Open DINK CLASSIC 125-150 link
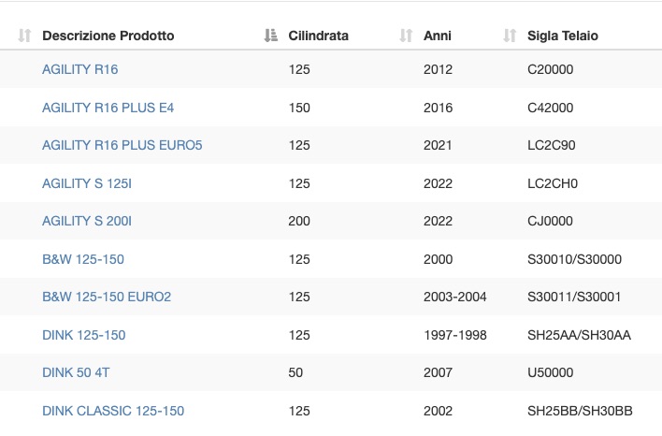 113,411
